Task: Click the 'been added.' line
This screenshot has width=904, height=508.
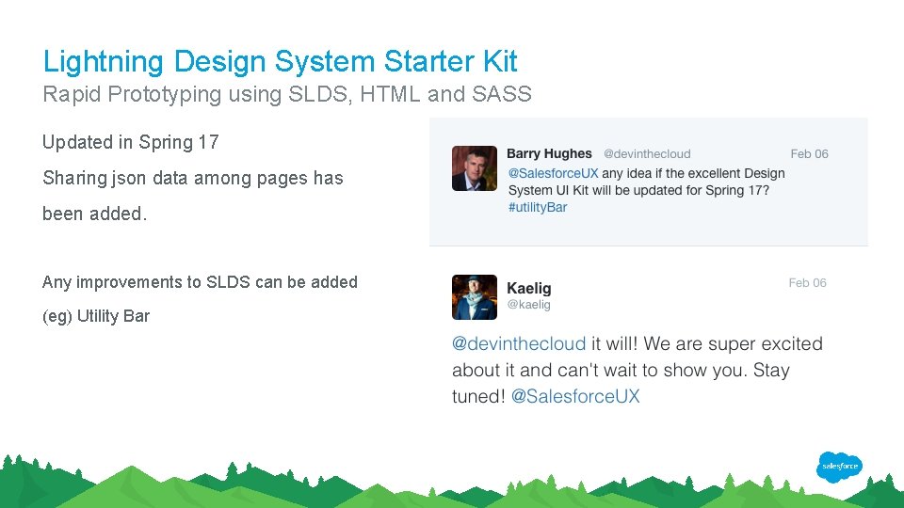Action: 95,214
